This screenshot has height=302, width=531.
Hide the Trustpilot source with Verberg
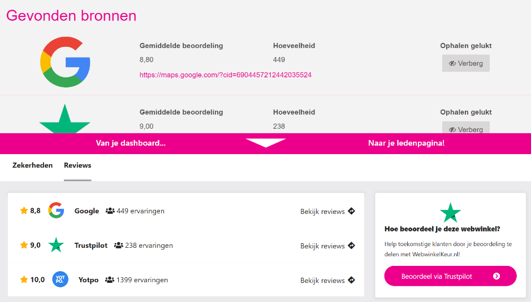tap(465, 129)
